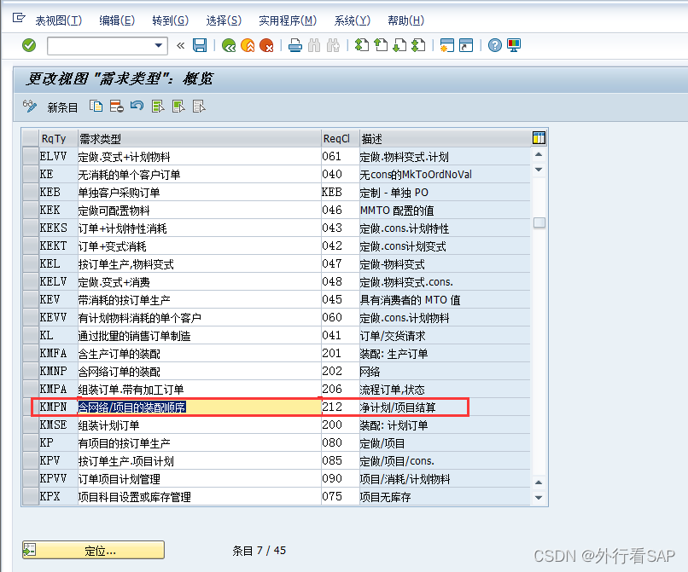Open the command field dropdown arrow

point(159,45)
